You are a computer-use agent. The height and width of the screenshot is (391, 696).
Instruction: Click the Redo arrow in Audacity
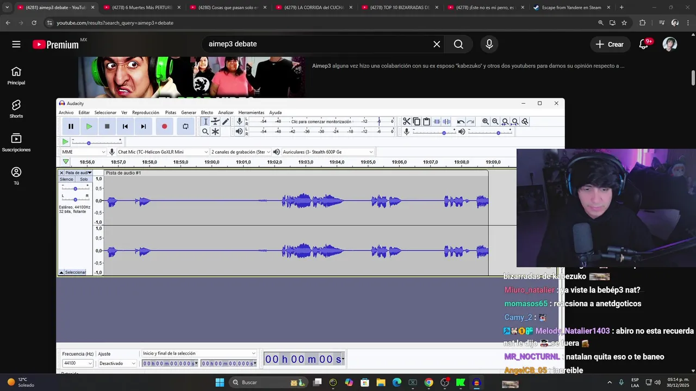471,122
